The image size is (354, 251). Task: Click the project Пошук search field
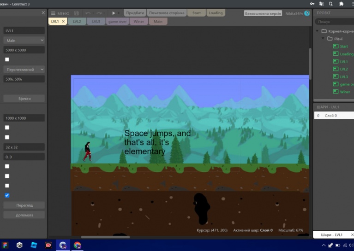334,22
